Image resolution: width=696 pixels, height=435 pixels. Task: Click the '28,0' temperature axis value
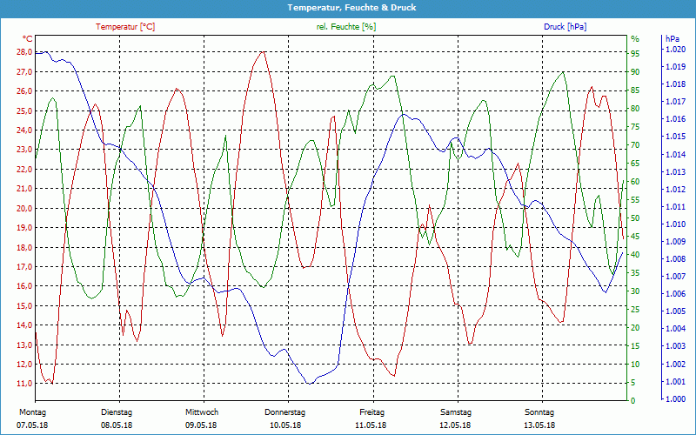tap(24, 52)
